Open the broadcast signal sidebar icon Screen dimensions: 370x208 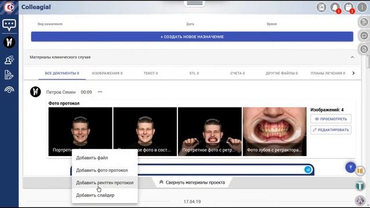(9, 90)
